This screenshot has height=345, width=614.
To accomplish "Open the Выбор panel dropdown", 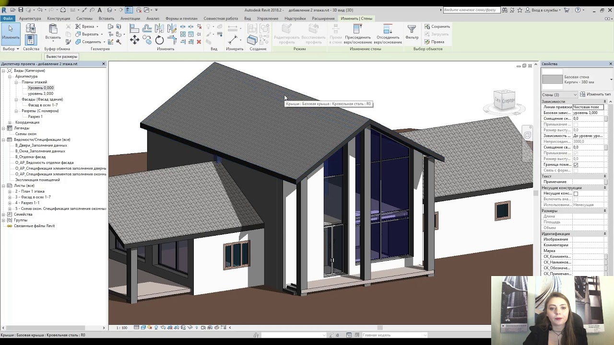I will point(11,49).
